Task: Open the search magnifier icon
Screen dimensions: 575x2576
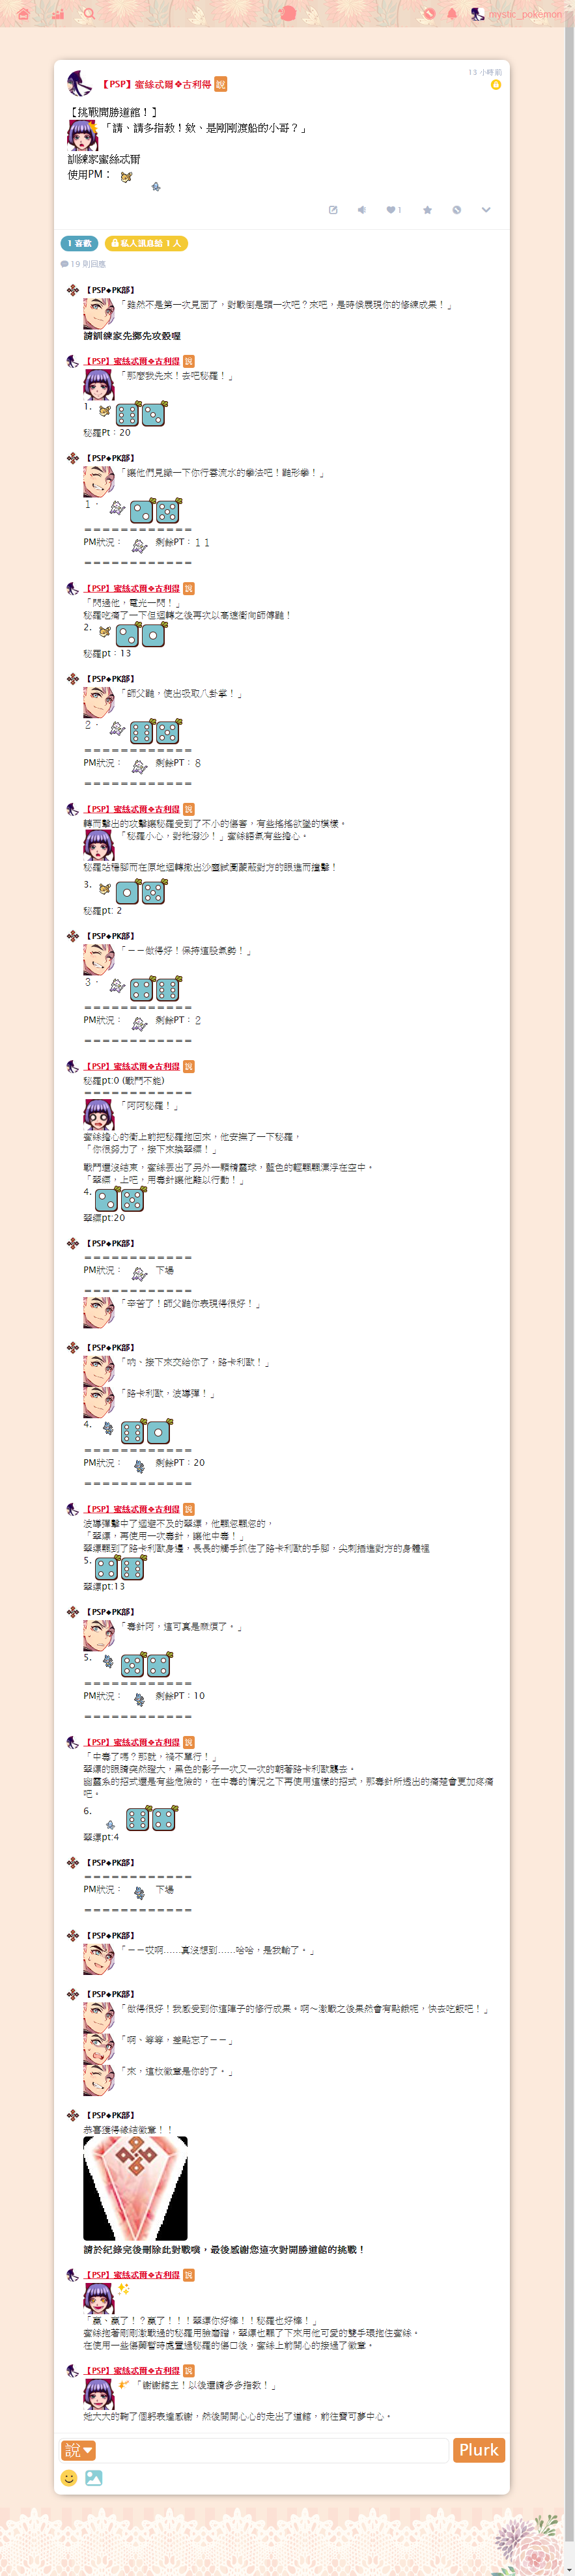Action: pos(89,13)
